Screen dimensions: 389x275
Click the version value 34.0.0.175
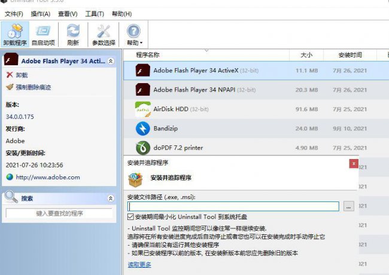click(20, 117)
